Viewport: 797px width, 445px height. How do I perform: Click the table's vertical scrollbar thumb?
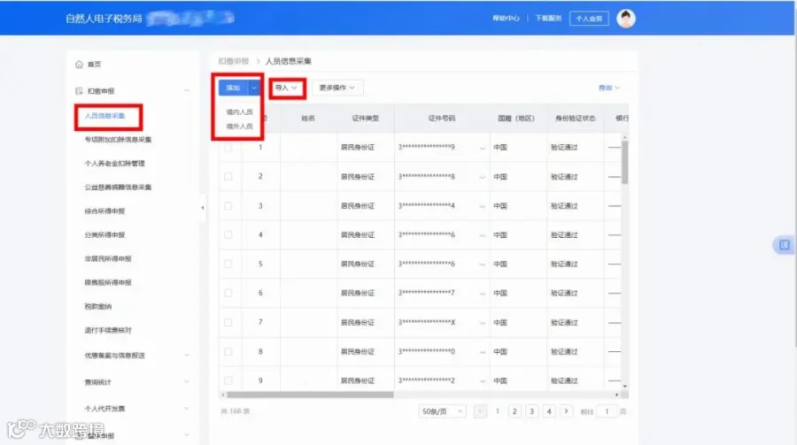(x=624, y=163)
